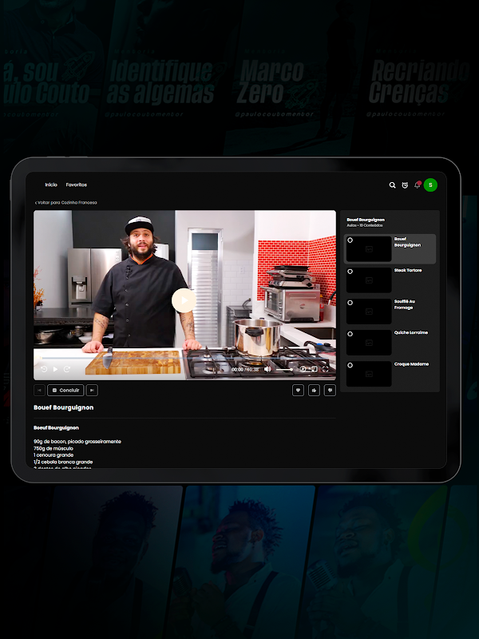Select Quiche Lorraine title in lesson list

[411, 332]
